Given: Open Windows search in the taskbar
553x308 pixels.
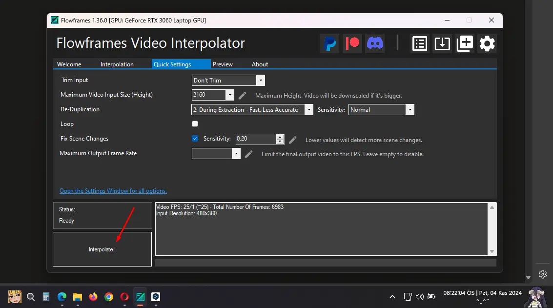Looking at the screenshot, I should click(31, 297).
